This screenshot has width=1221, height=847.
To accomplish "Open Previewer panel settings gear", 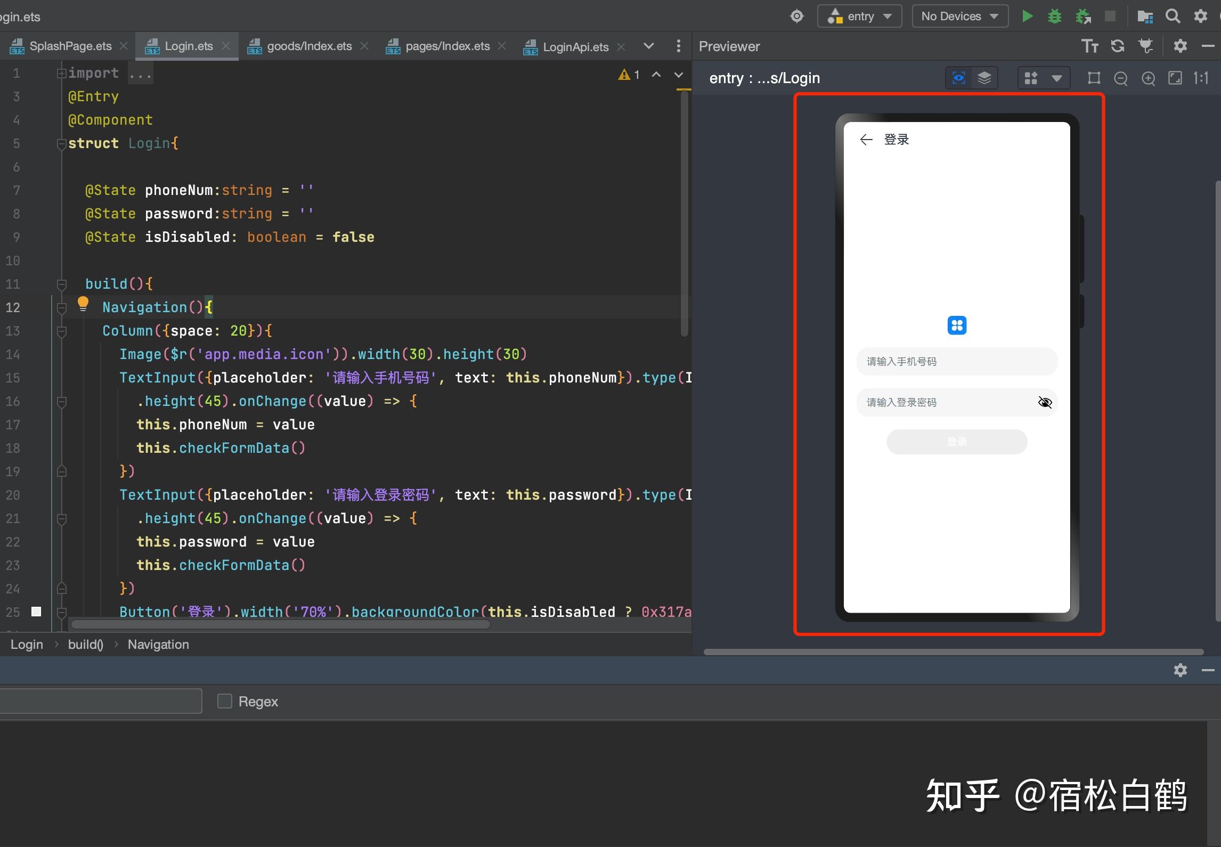I will point(1181,46).
